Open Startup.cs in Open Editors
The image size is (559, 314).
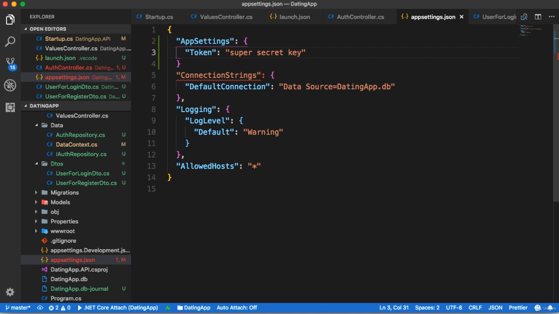coord(76,39)
